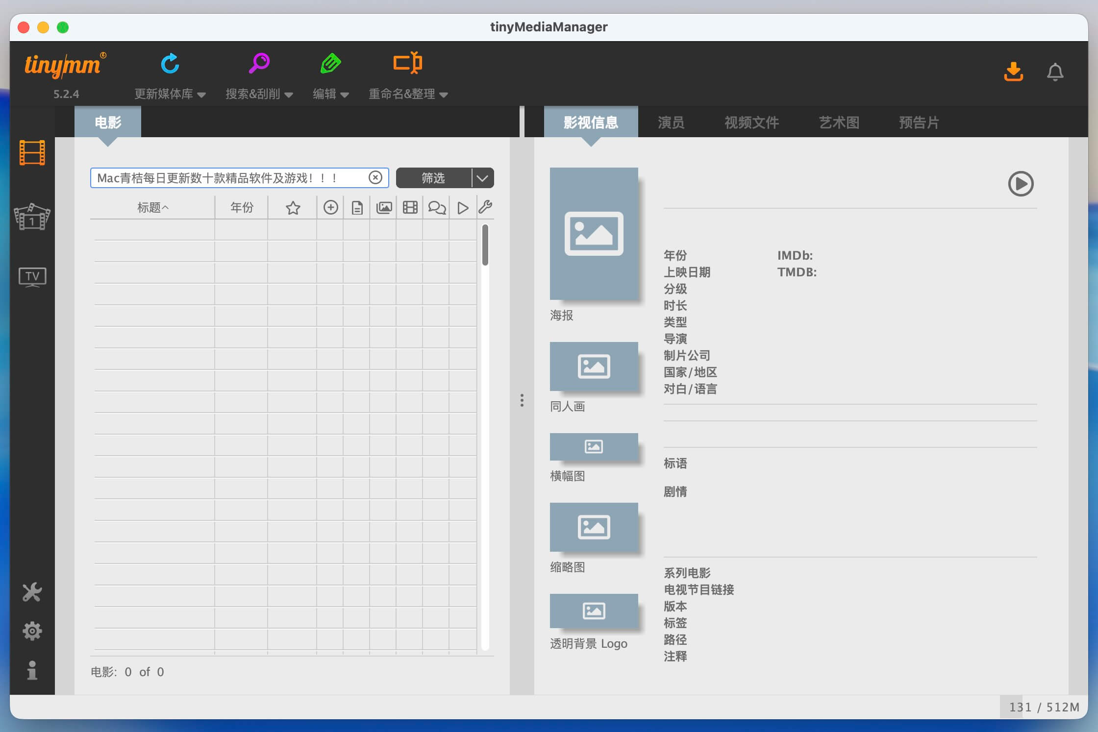This screenshot has height=732, width=1098.
Task: Click the movie list vertical scrollbar
Action: pos(485,245)
